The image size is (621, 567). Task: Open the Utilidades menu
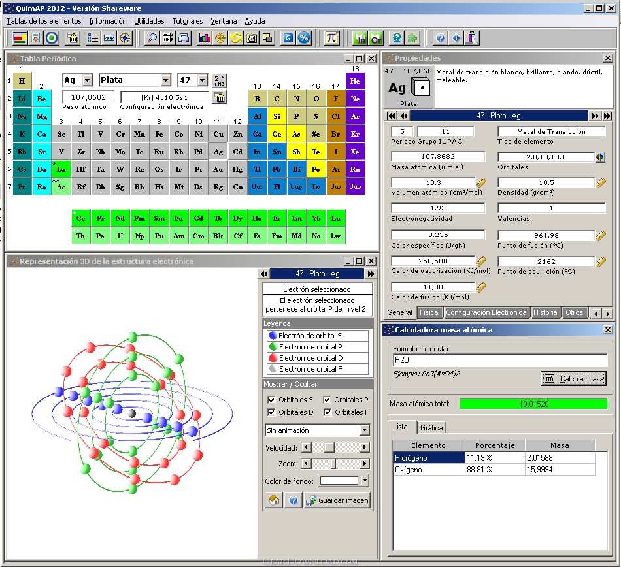[149, 21]
